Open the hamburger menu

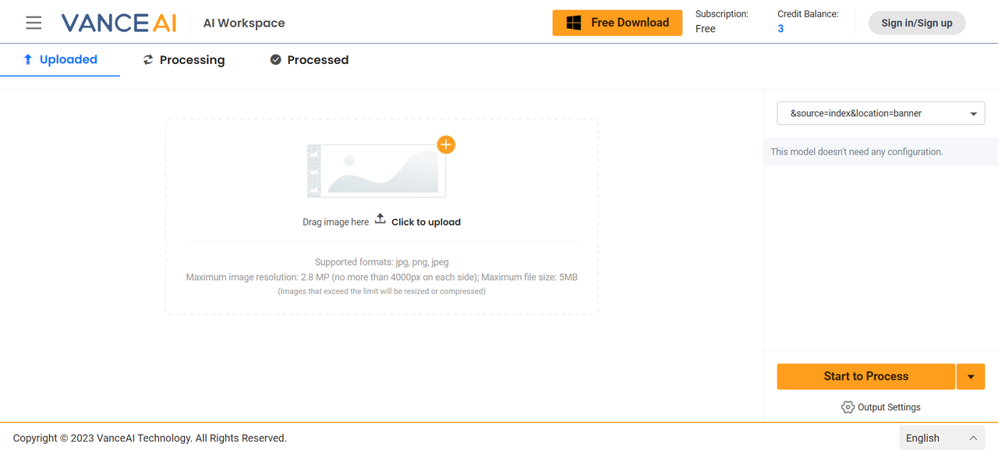coord(34,23)
